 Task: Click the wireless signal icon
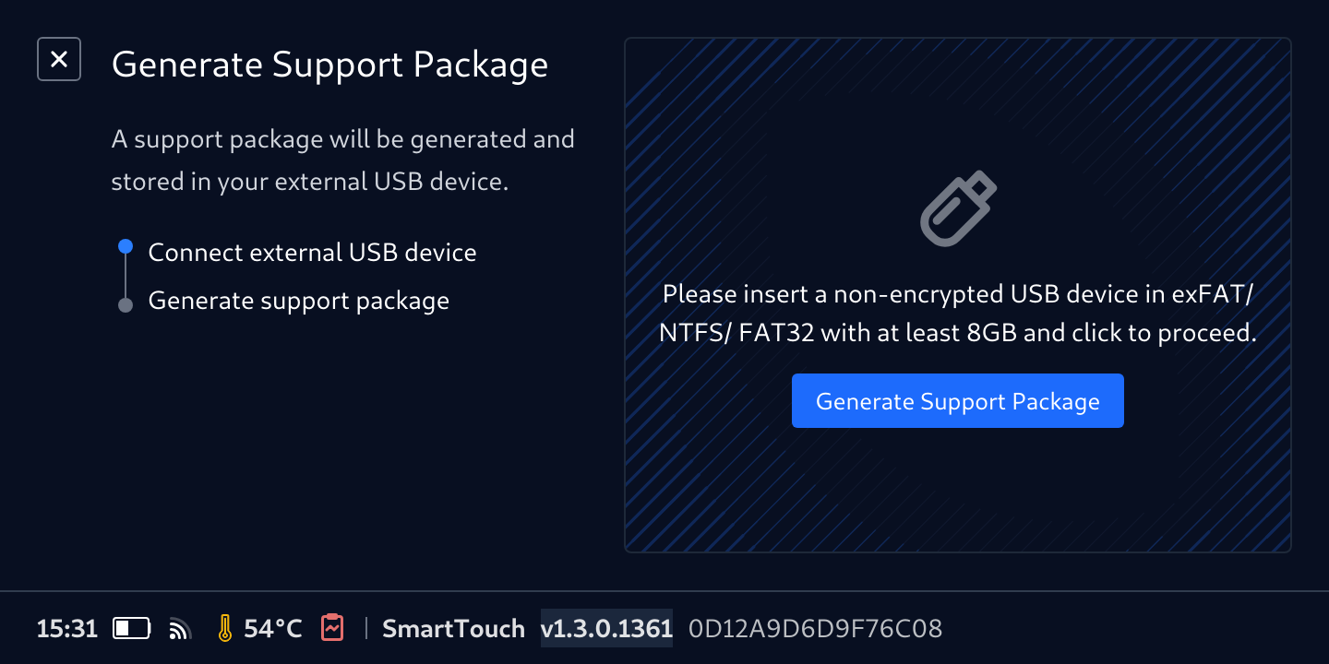pyautogui.click(x=180, y=629)
